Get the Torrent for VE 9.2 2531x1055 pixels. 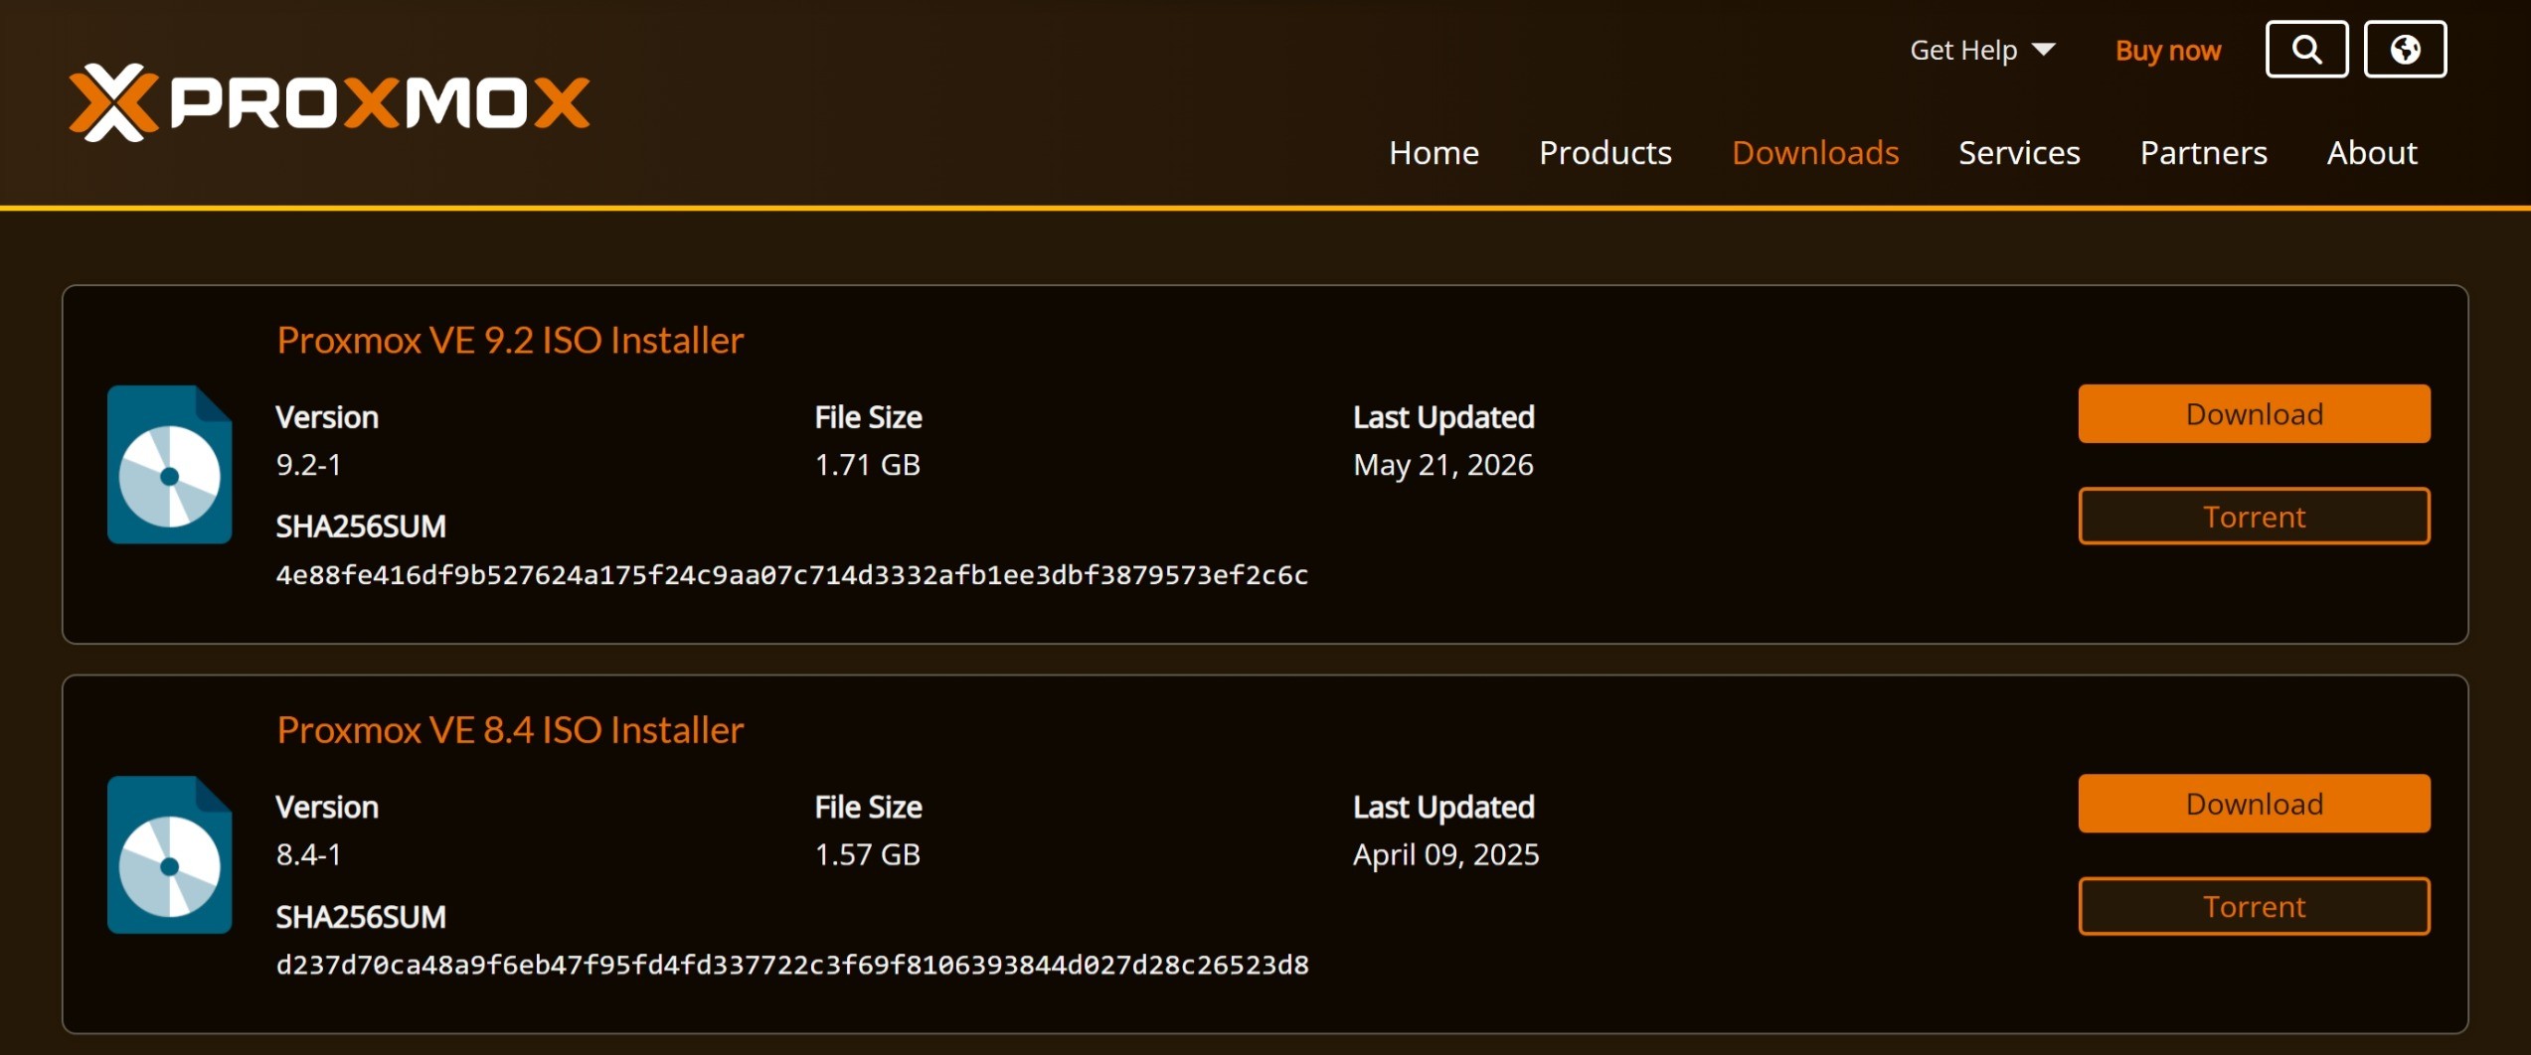coord(2254,516)
